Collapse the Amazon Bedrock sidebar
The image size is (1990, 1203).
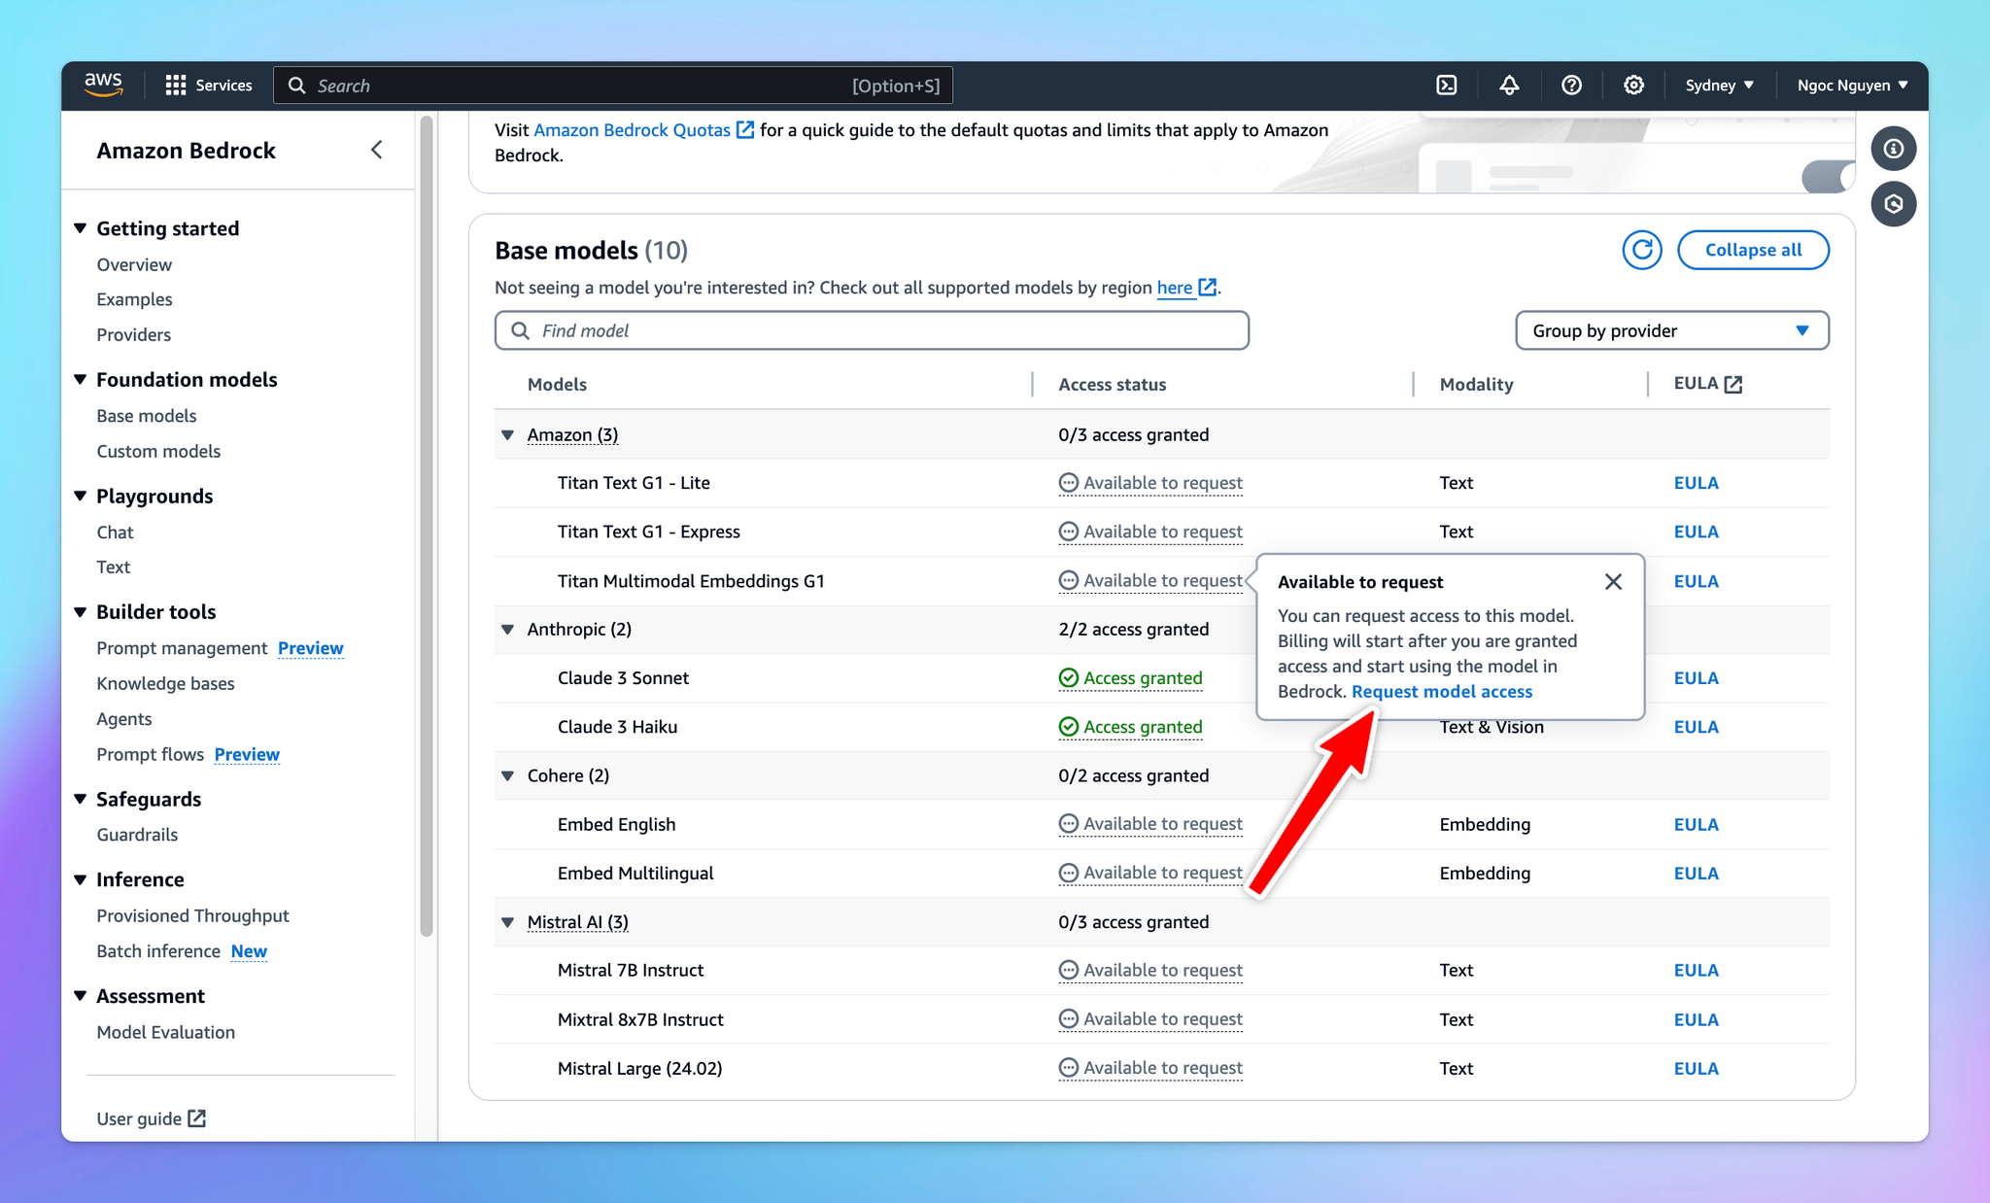[x=377, y=150]
